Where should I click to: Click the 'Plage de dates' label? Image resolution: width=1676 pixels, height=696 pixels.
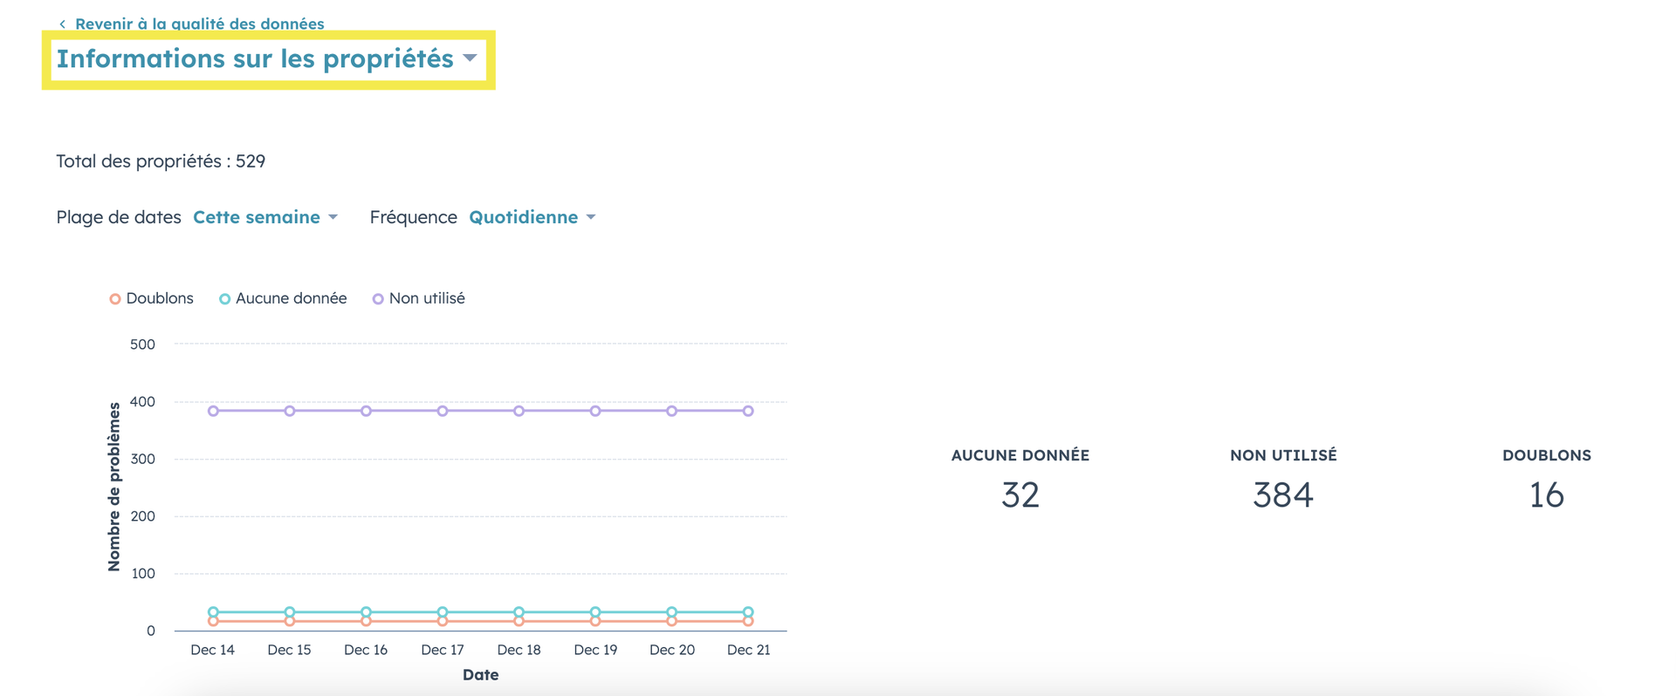[119, 217]
